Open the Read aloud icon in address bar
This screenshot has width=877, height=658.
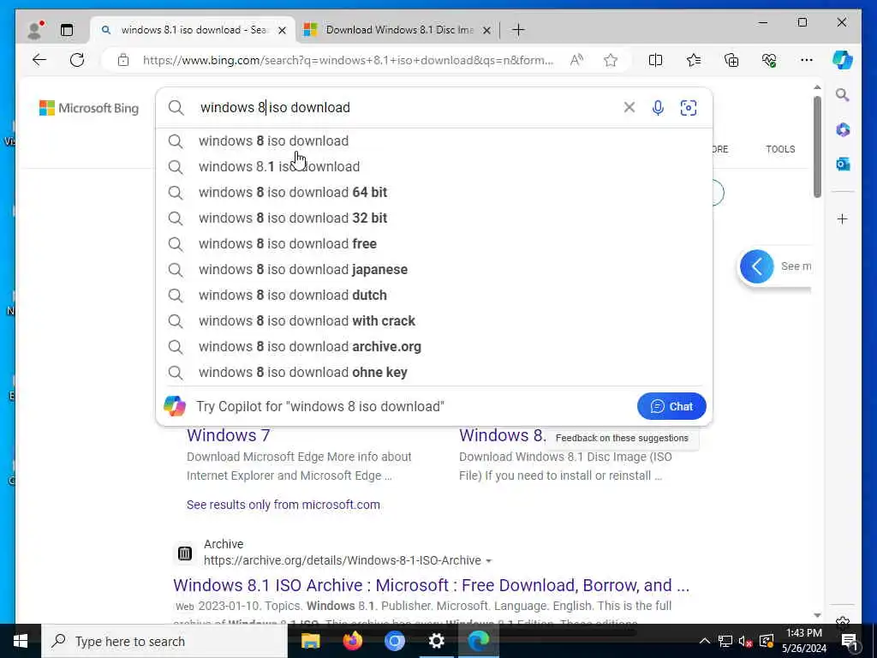pyautogui.click(x=576, y=60)
